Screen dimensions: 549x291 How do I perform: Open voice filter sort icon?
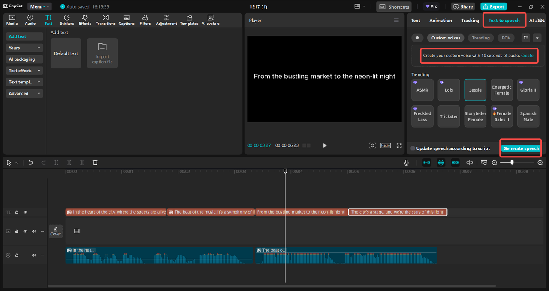(525, 38)
